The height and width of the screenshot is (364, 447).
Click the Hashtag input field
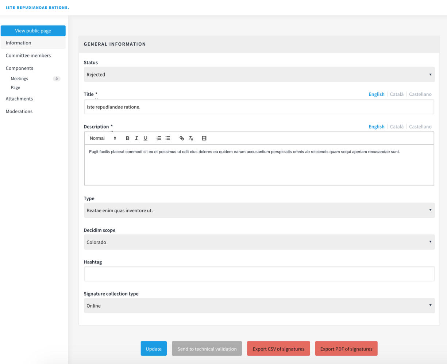click(x=259, y=274)
